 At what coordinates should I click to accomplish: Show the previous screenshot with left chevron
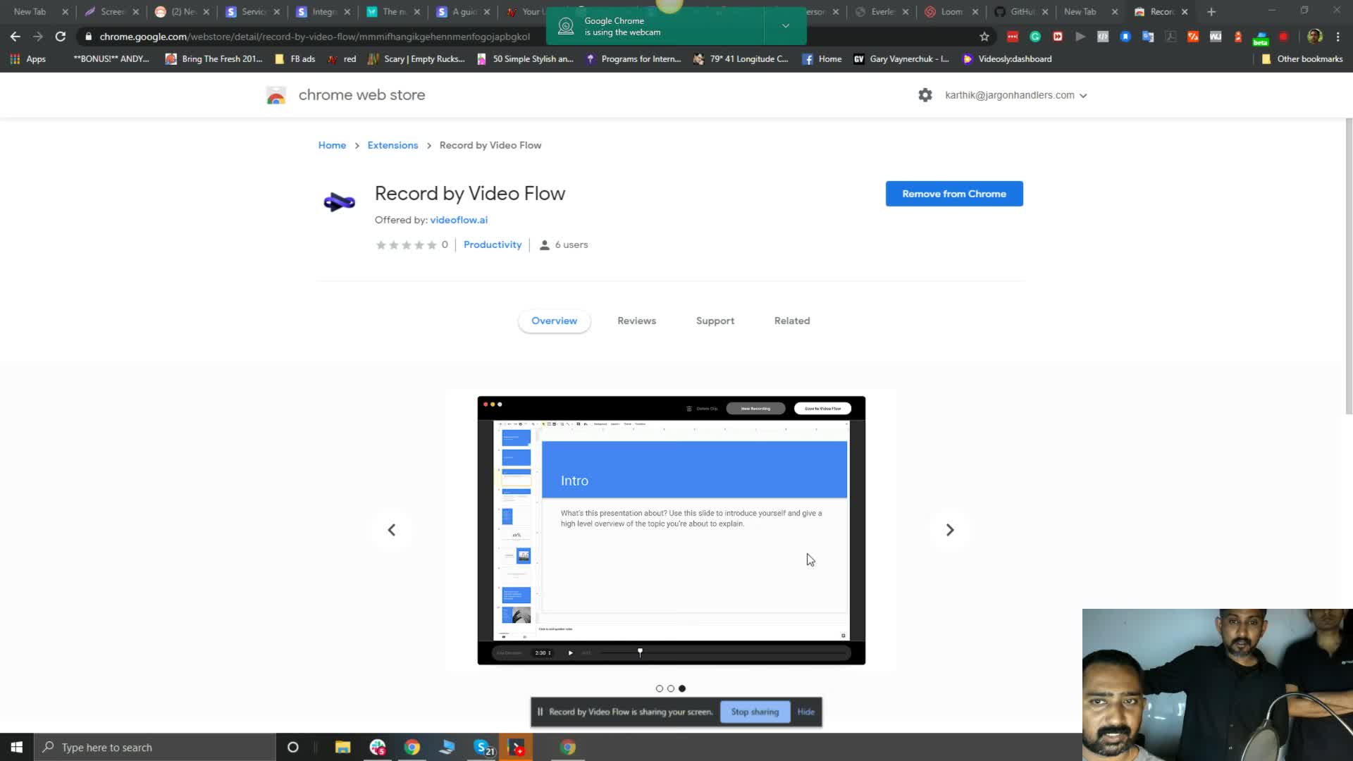pyautogui.click(x=392, y=530)
